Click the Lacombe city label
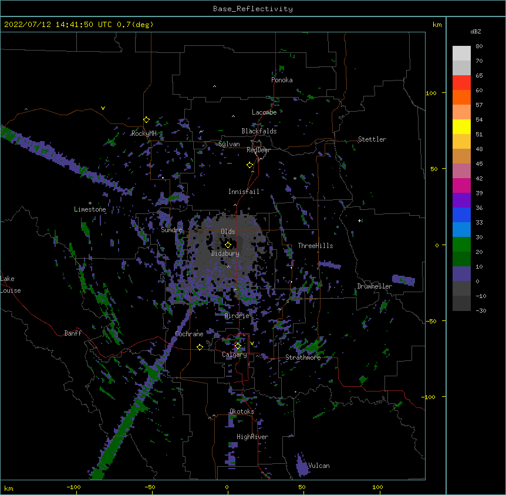 coord(264,112)
